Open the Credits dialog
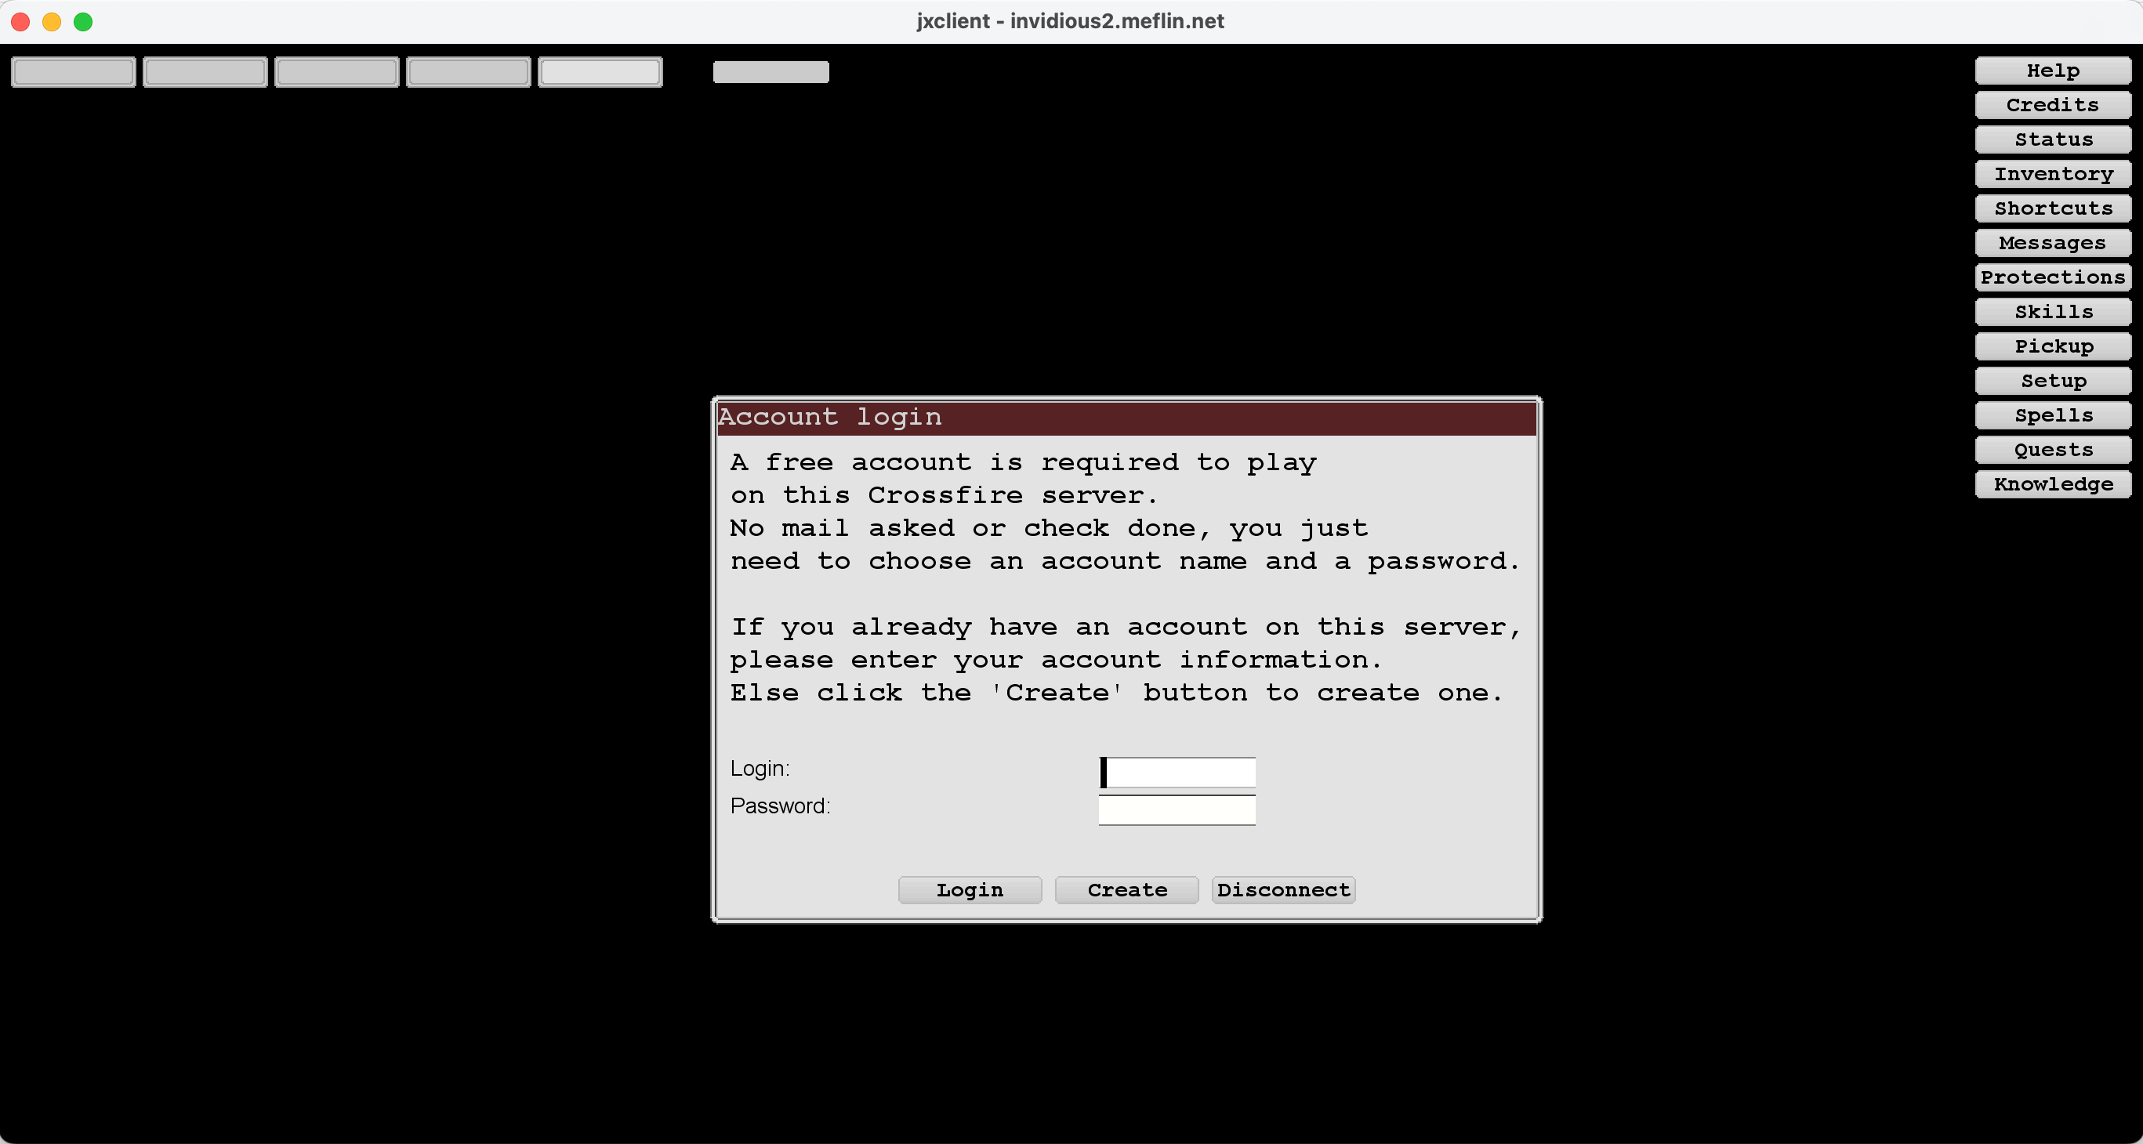Image resolution: width=2143 pixels, height=1144 pixels. point(2052,106)
